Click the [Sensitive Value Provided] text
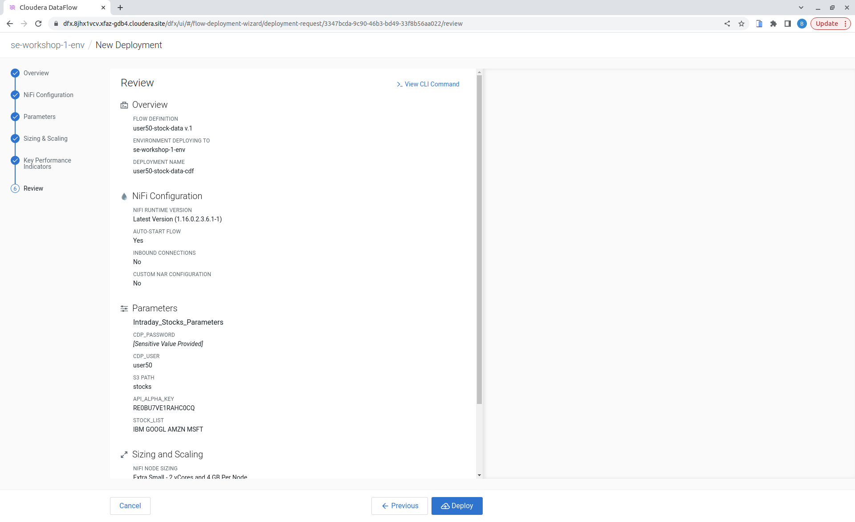Screen dimensions: 855x522 coord(168,344)
